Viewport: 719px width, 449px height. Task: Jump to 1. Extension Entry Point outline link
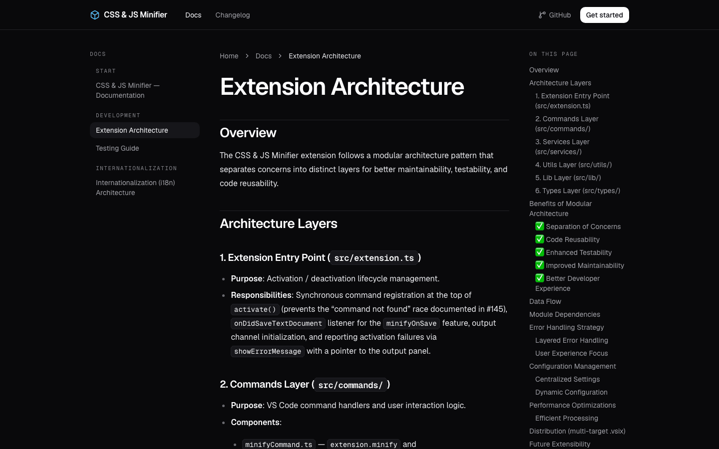point(572,101)
